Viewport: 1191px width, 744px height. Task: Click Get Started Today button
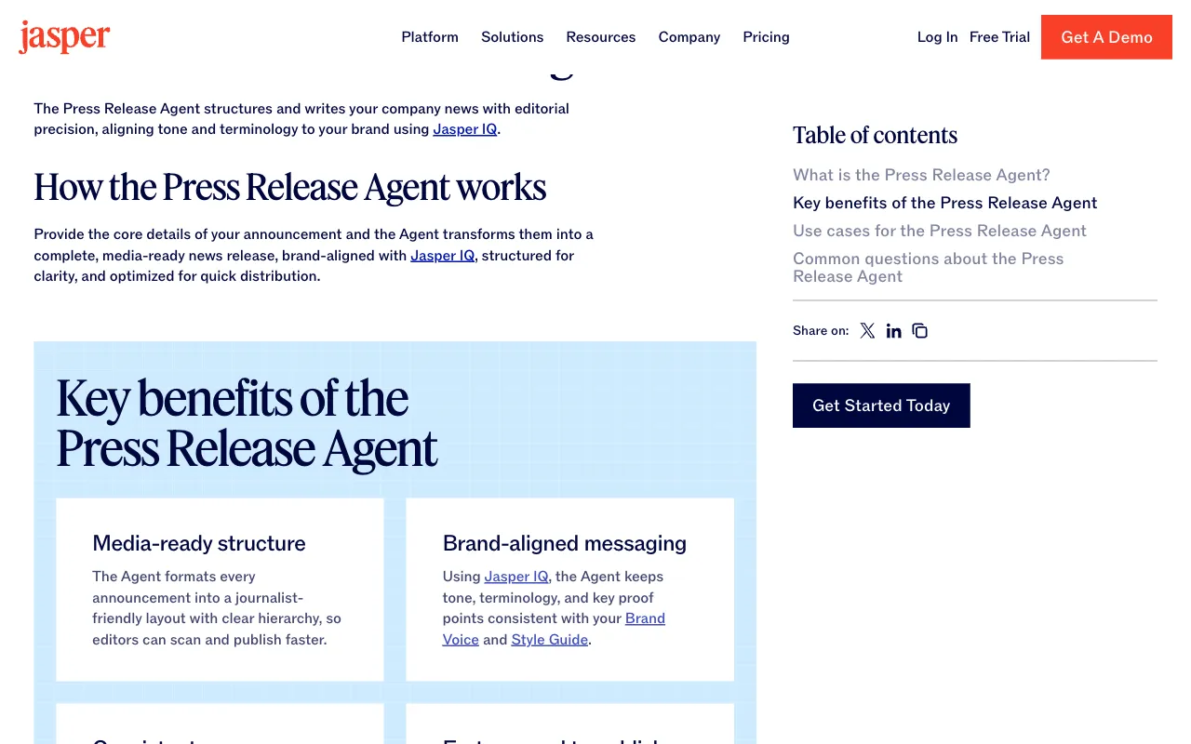[881, 405]
